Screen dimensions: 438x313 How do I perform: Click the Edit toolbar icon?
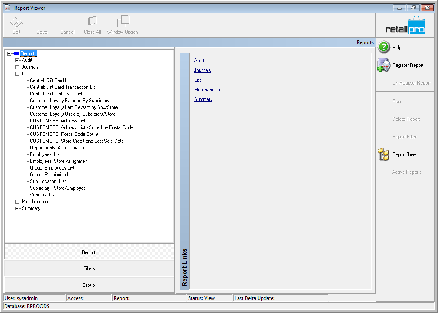pos(16,21)
